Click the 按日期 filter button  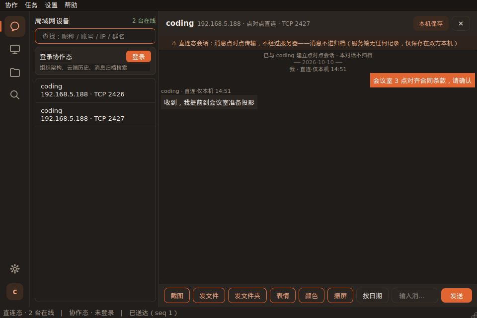click(x=372, y=296)
